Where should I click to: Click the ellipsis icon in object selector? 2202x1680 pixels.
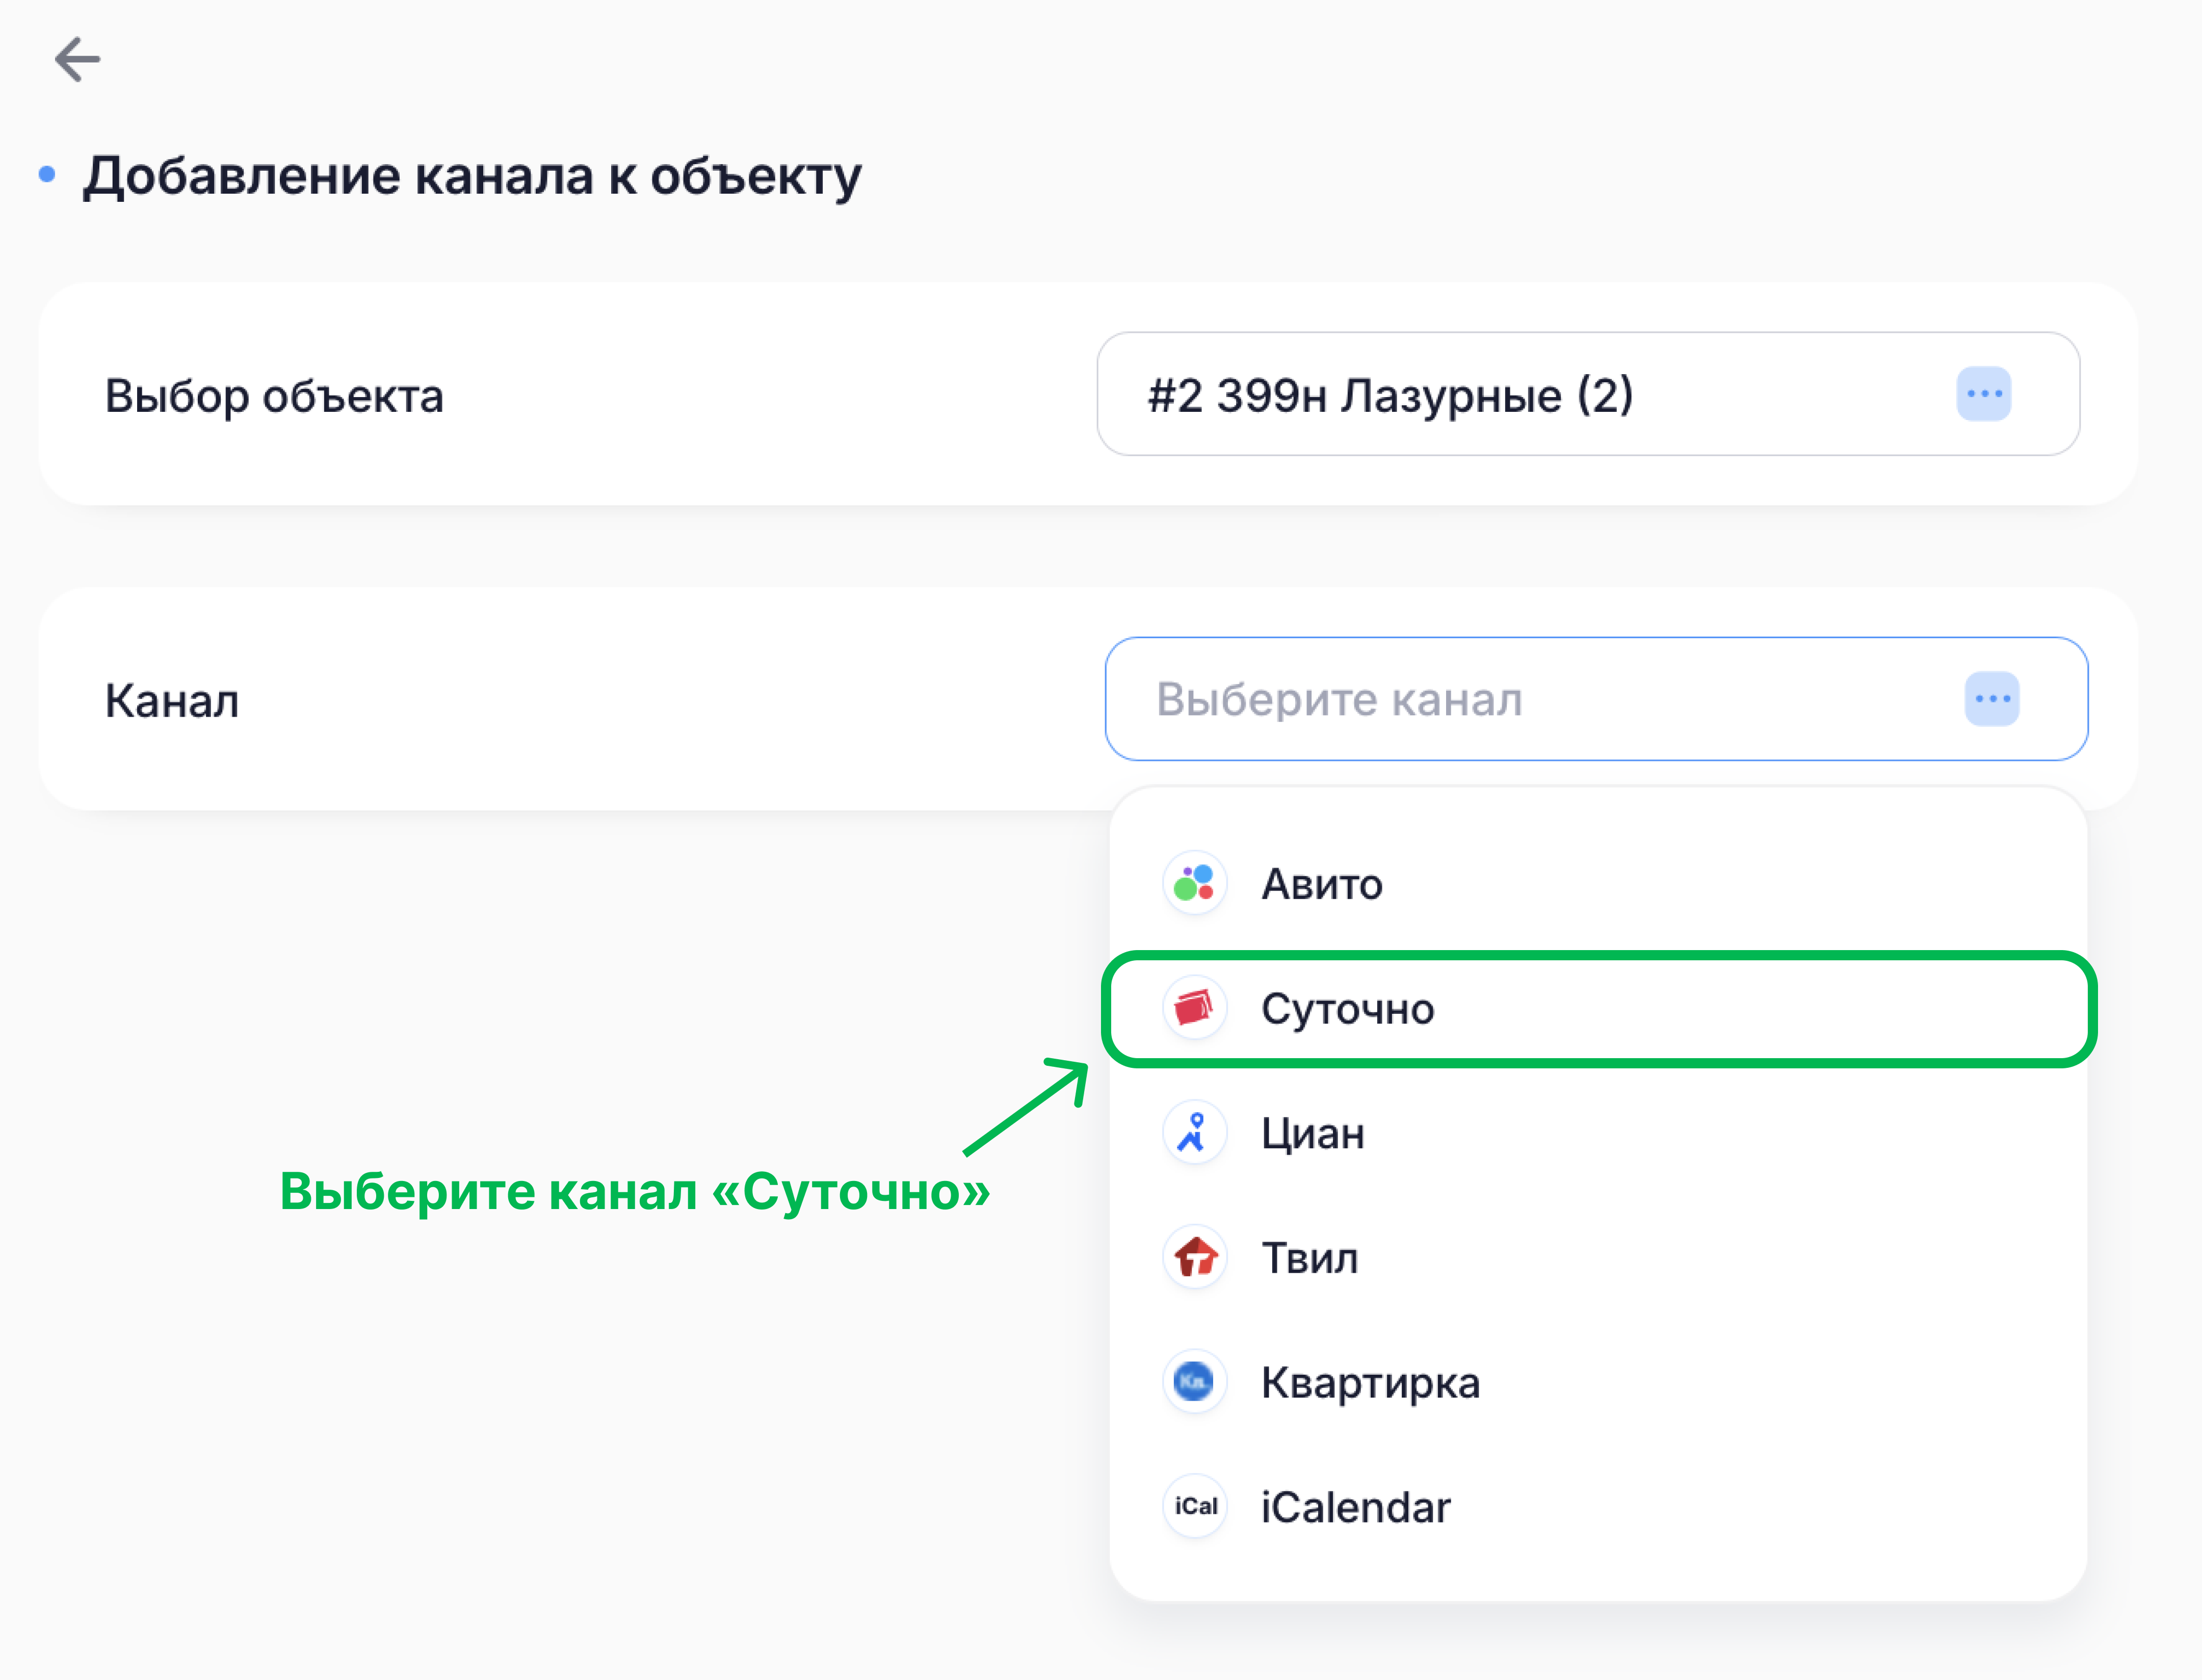[x=1983, y=394]
